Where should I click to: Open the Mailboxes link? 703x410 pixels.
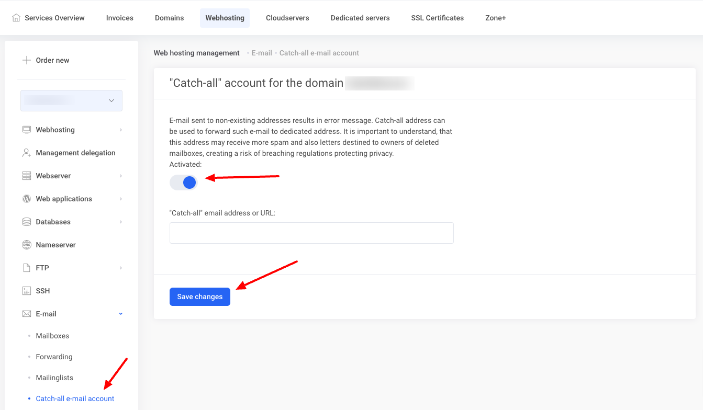pos(52,336)
